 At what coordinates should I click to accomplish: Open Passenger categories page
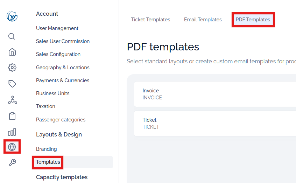point(61,120)
